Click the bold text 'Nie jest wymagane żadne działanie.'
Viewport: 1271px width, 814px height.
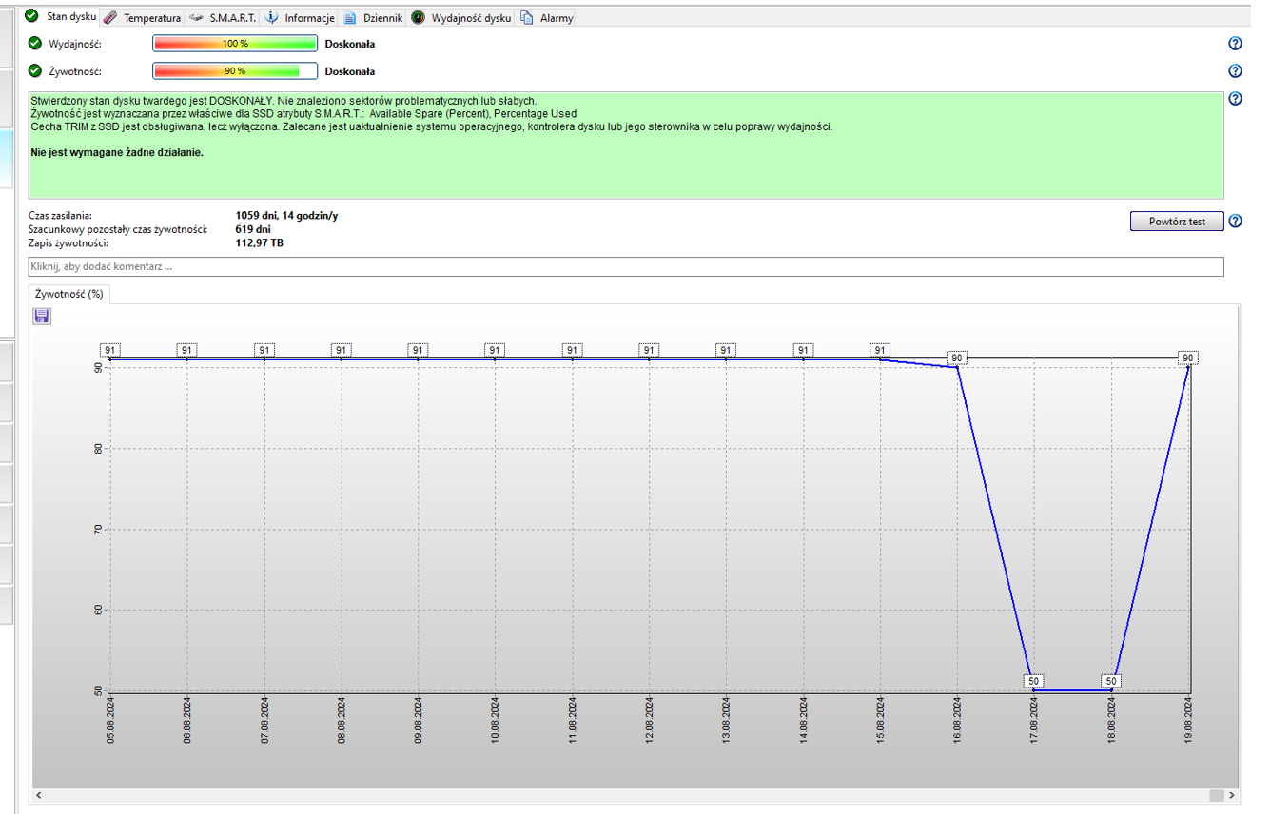(118, 152)
